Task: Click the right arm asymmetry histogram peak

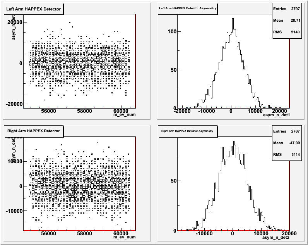Action: tap(234, 141)
